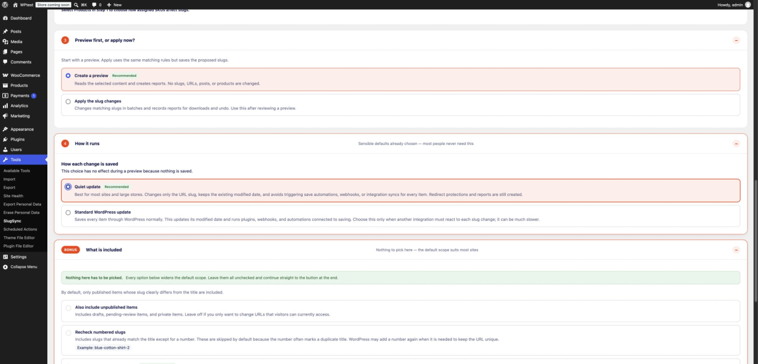Click the Settings sliders icon
The width and height of the screenshot is (758, 364).
tap(5, 257)
